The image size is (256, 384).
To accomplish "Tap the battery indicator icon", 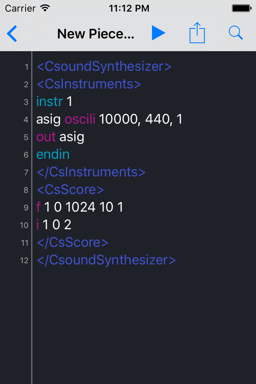I will [x=242, y=8].
